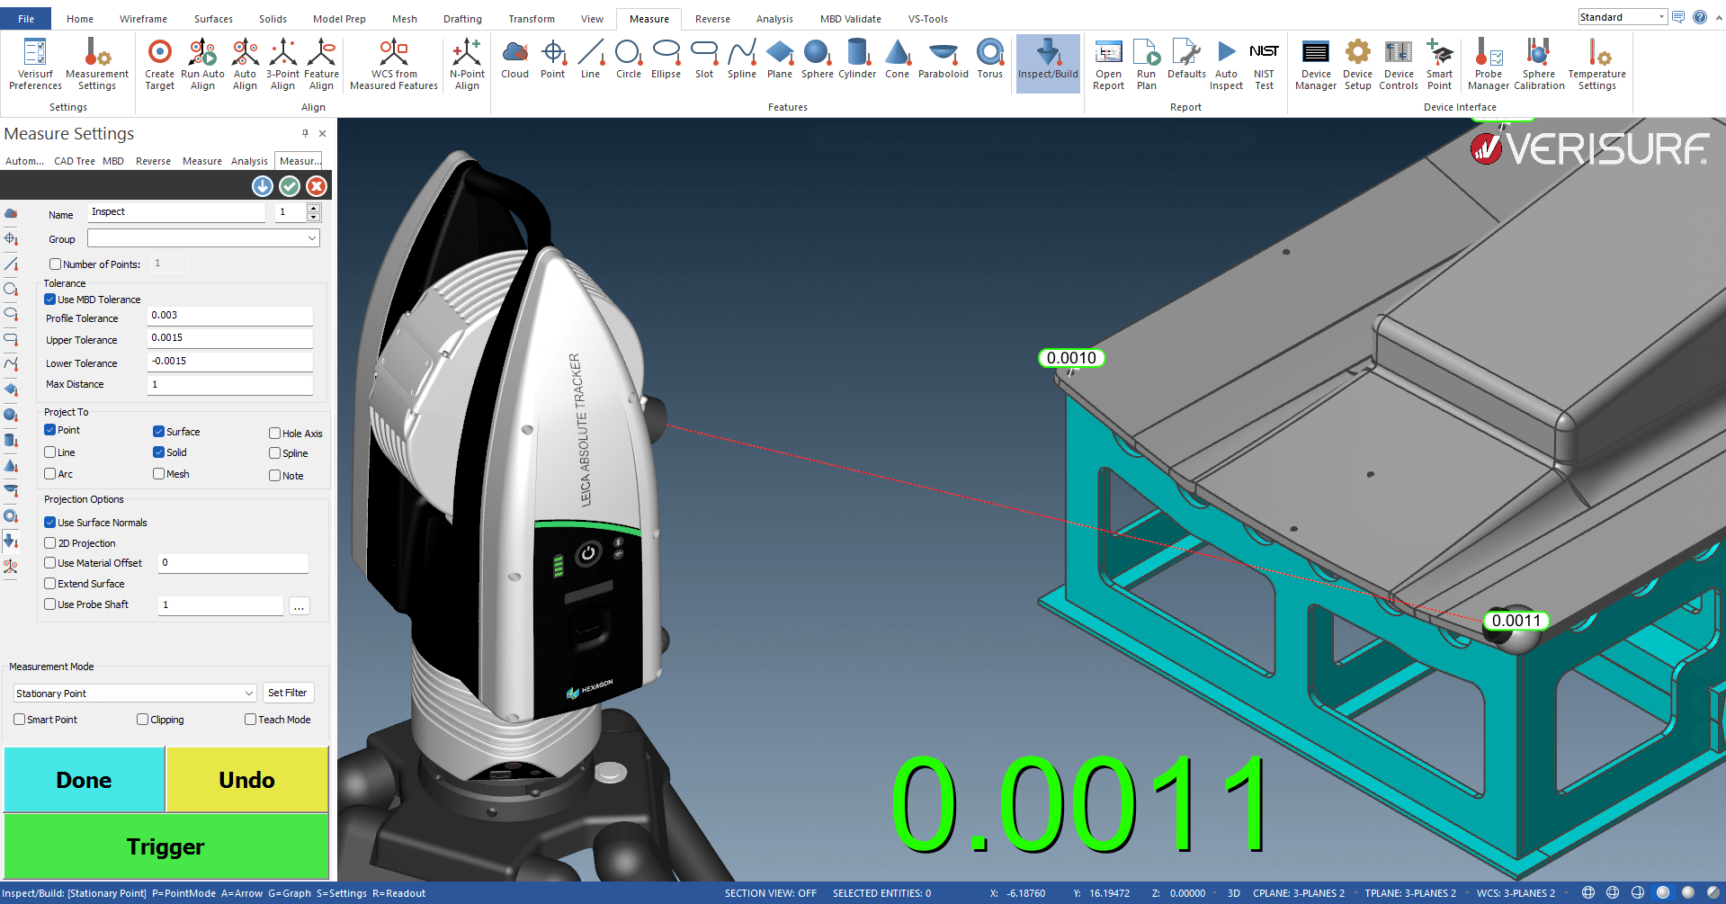Select the Auto Align tool
This screenshot has height=904, width=1726.
(x=245, y=64)
